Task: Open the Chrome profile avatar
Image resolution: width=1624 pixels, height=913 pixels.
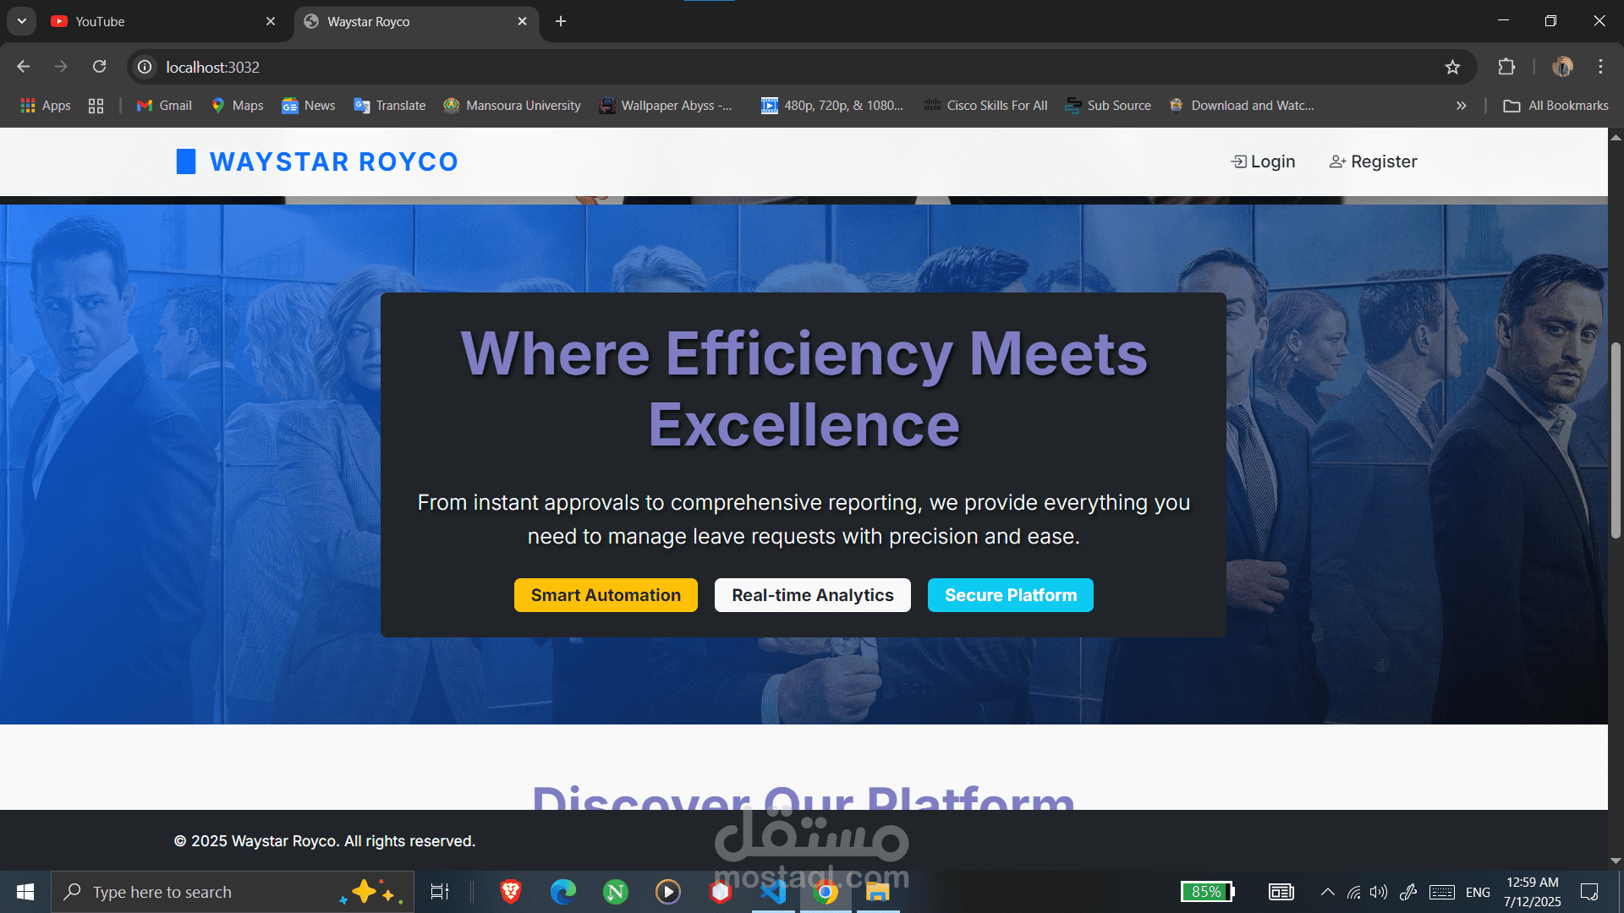Action: point(1562,67)
